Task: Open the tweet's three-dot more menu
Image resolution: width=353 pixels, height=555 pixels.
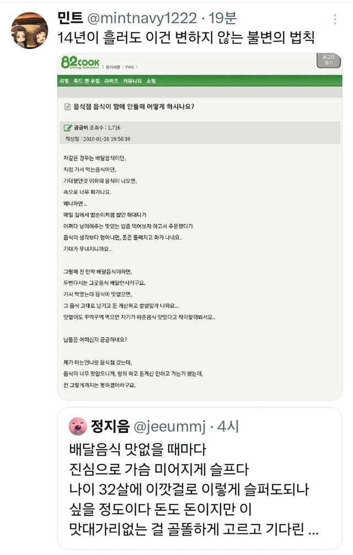Action: click(x=335, y=19)
